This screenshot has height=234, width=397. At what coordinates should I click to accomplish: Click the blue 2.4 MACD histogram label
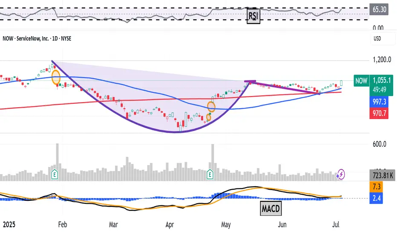pos(376,198)
